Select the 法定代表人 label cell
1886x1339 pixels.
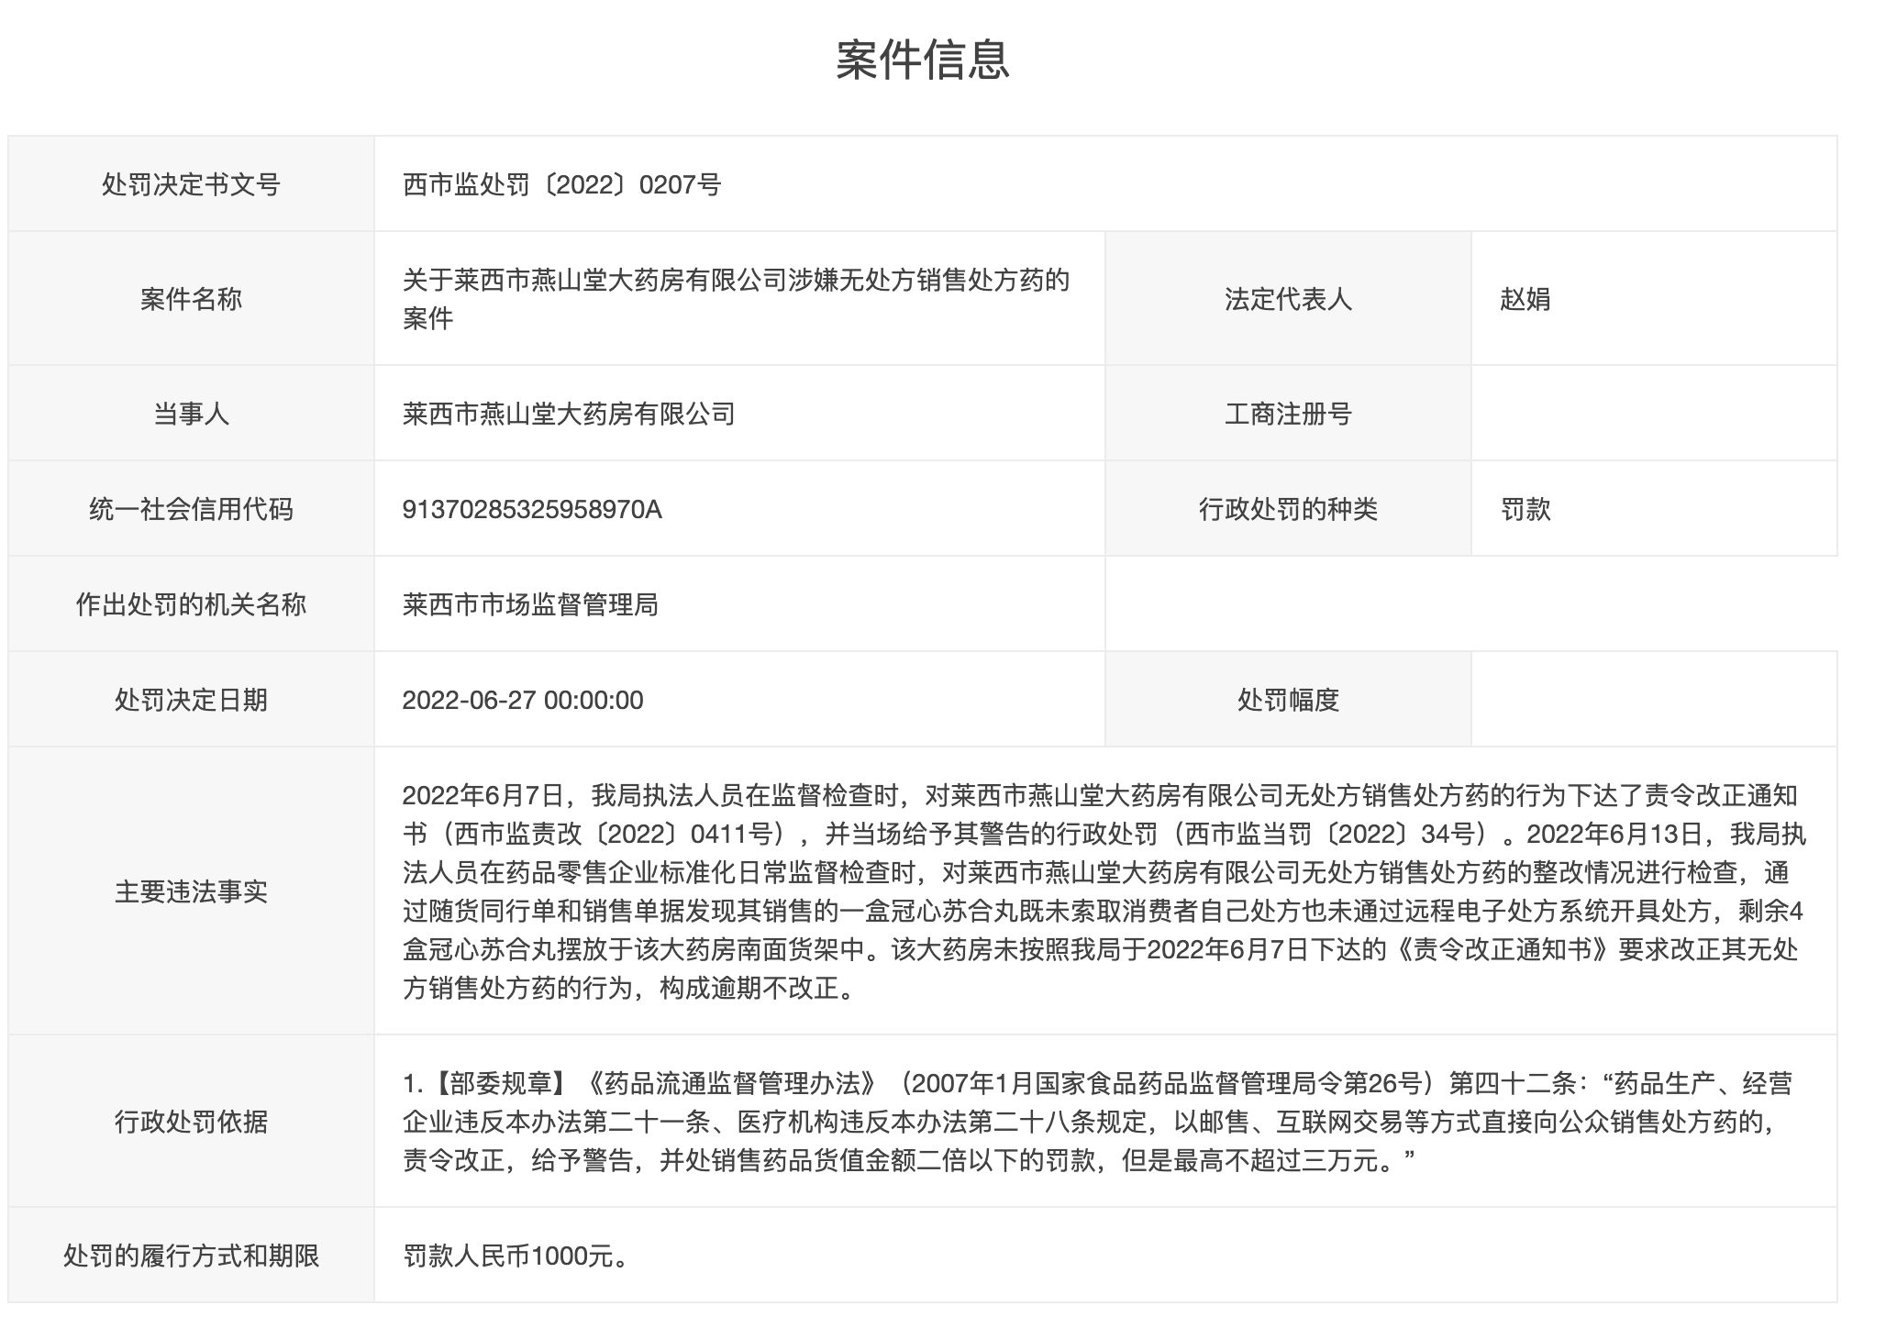tap(1289, 299)
